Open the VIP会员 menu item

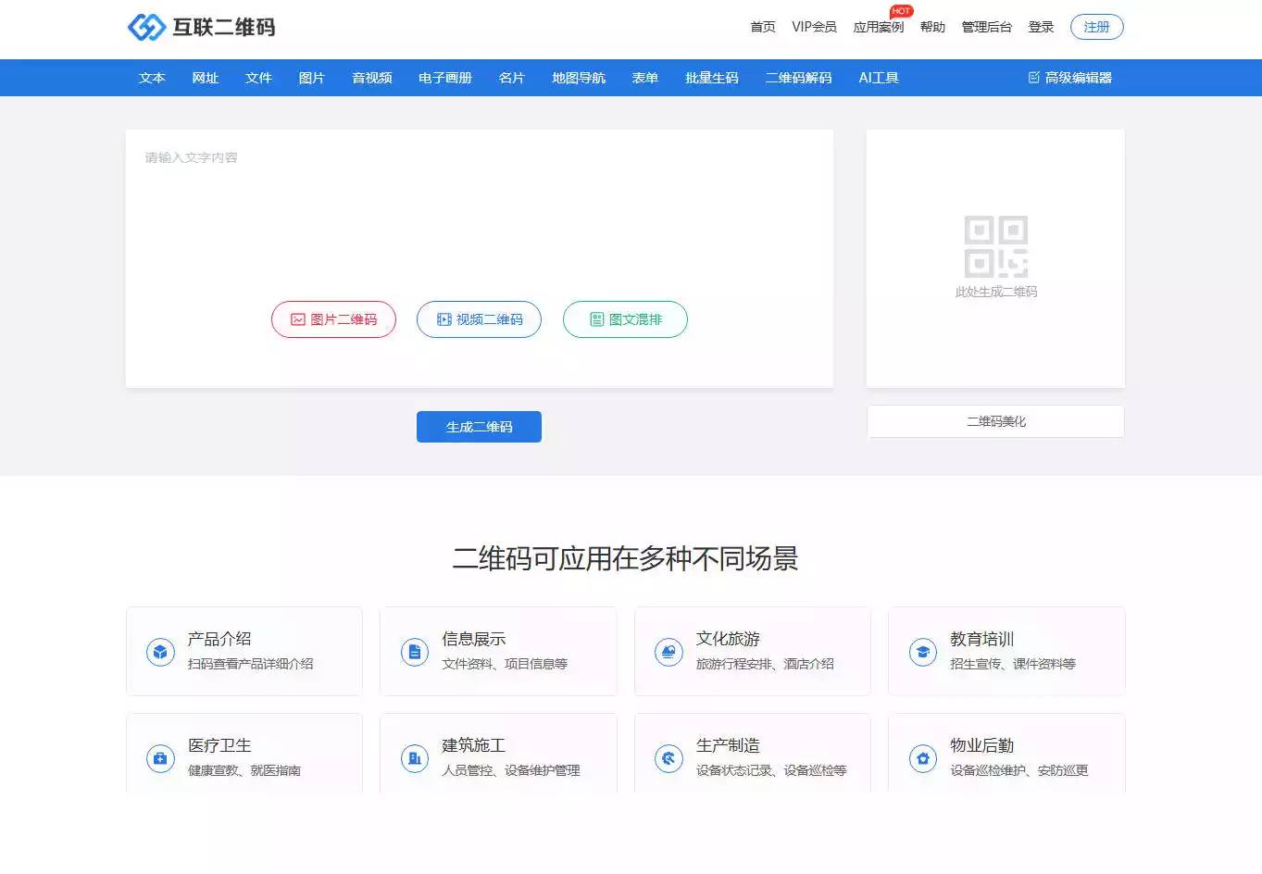(813, 27)
